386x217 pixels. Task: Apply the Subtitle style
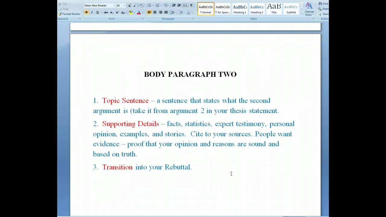coord(291,9)
